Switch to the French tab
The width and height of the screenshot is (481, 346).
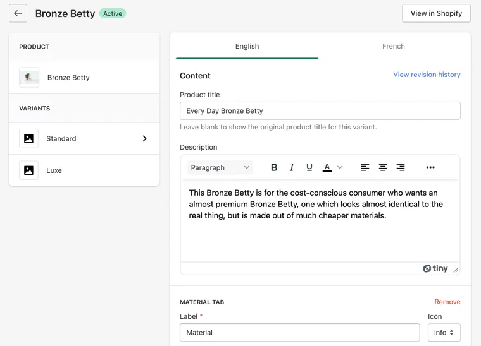[x=393, y=46]
